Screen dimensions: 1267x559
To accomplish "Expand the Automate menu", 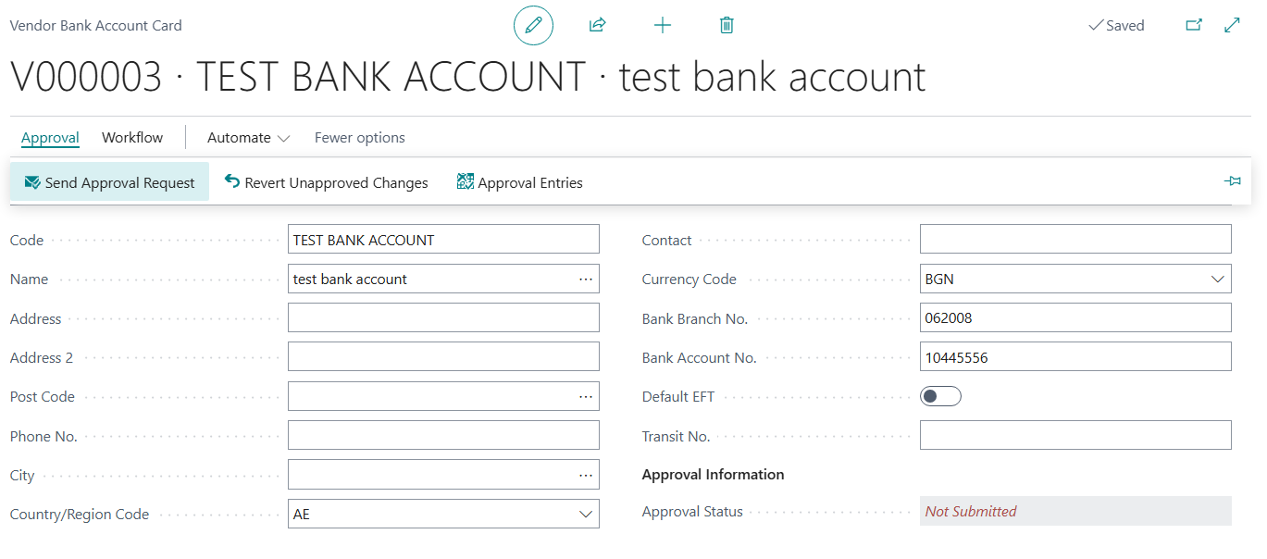I will click(x=248, y=138).
